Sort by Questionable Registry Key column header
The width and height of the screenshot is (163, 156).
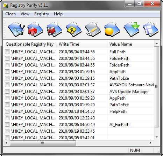click(30, 44)
